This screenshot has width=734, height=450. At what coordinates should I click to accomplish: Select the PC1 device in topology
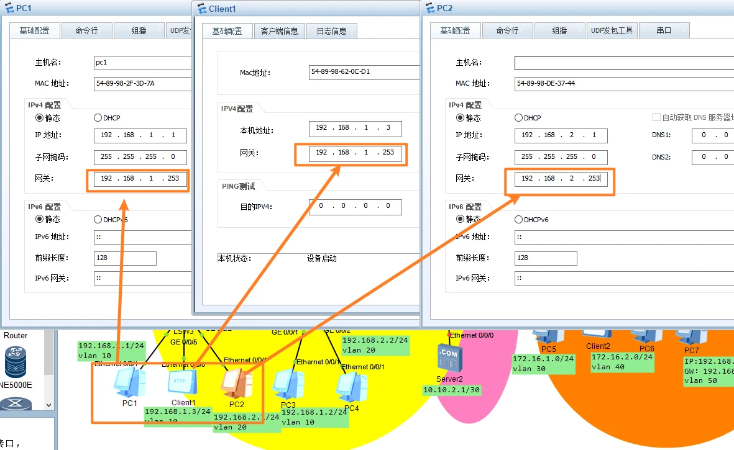point(129,382)
